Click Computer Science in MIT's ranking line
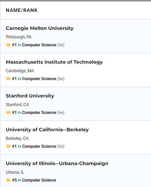Screen dimensions: 151x187 [39, 79]
